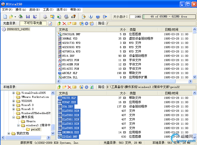Click the Add files notepad icon

(x=84, y=16)
